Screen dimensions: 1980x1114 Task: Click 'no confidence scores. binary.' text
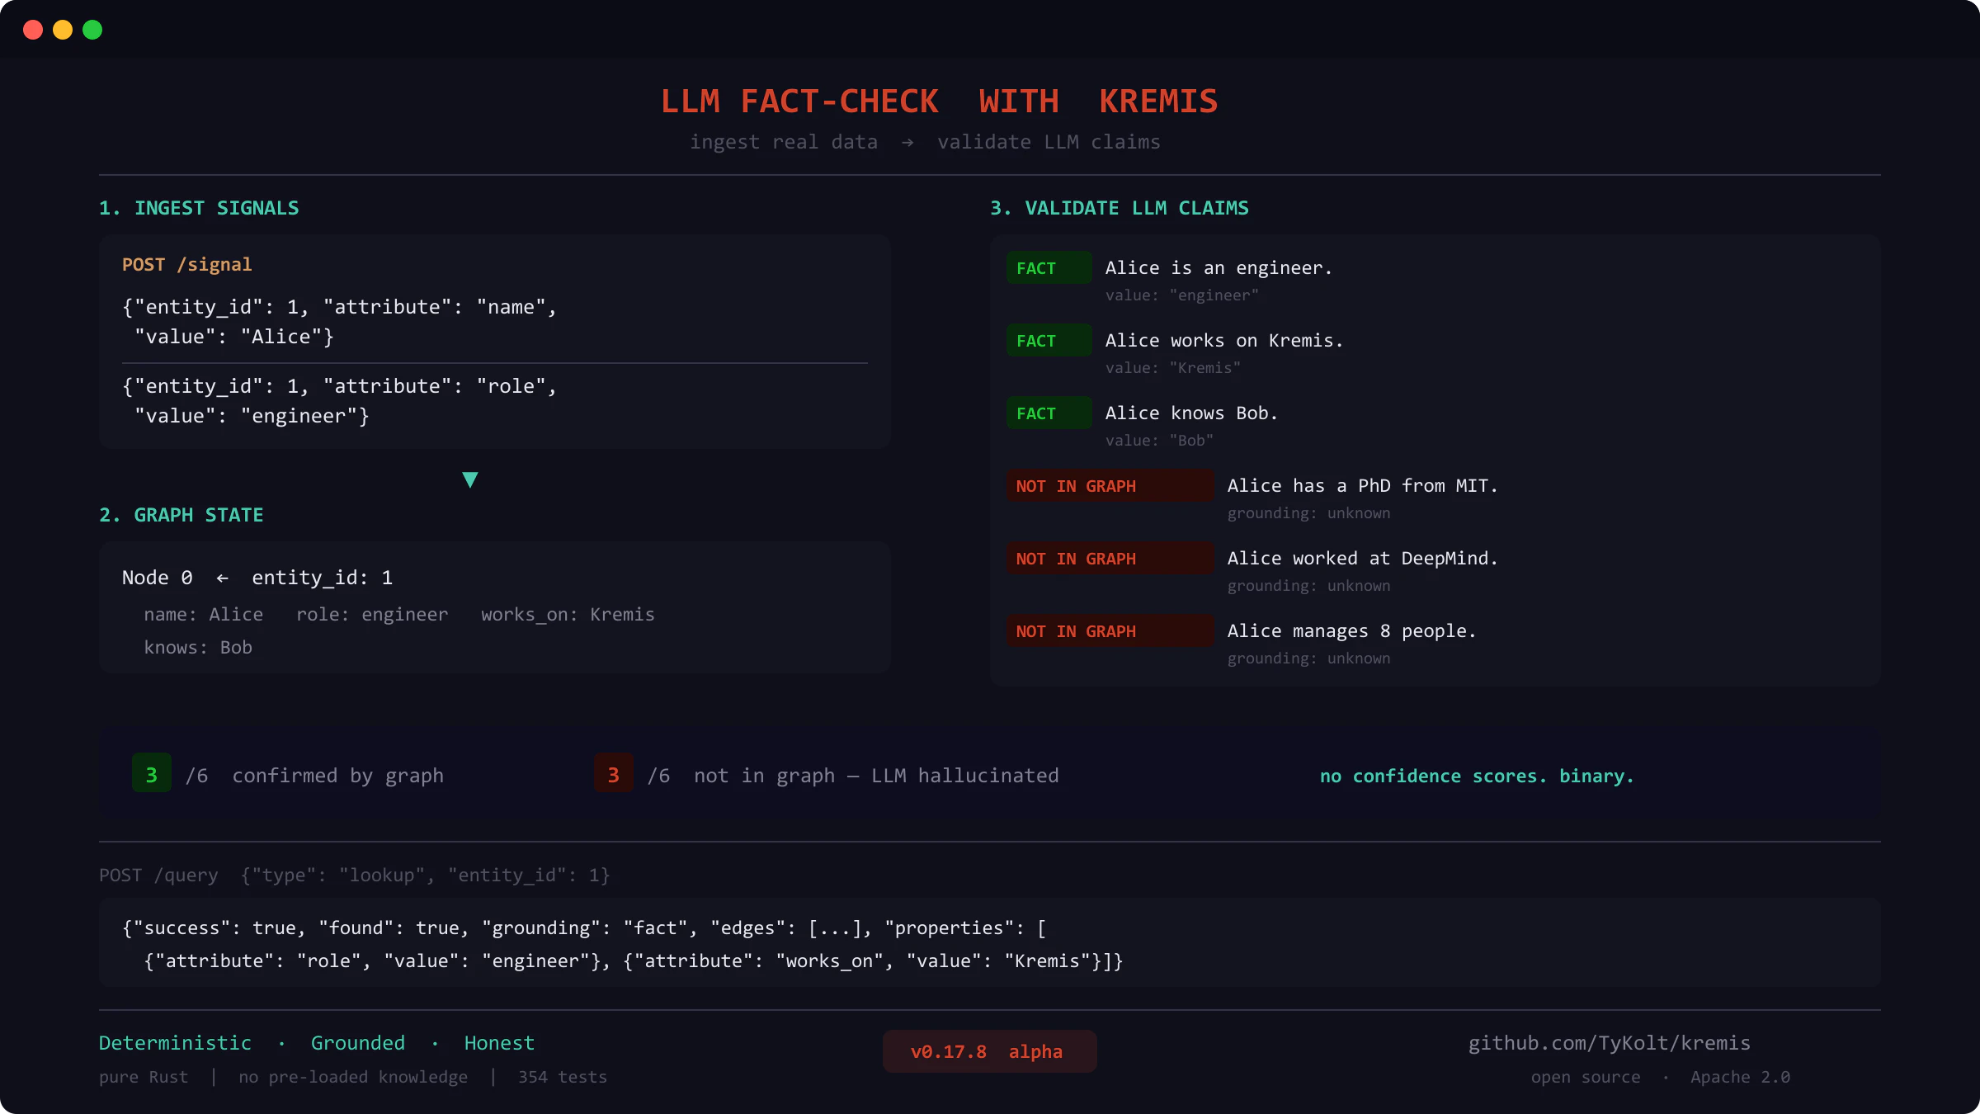coord(1476,776)
